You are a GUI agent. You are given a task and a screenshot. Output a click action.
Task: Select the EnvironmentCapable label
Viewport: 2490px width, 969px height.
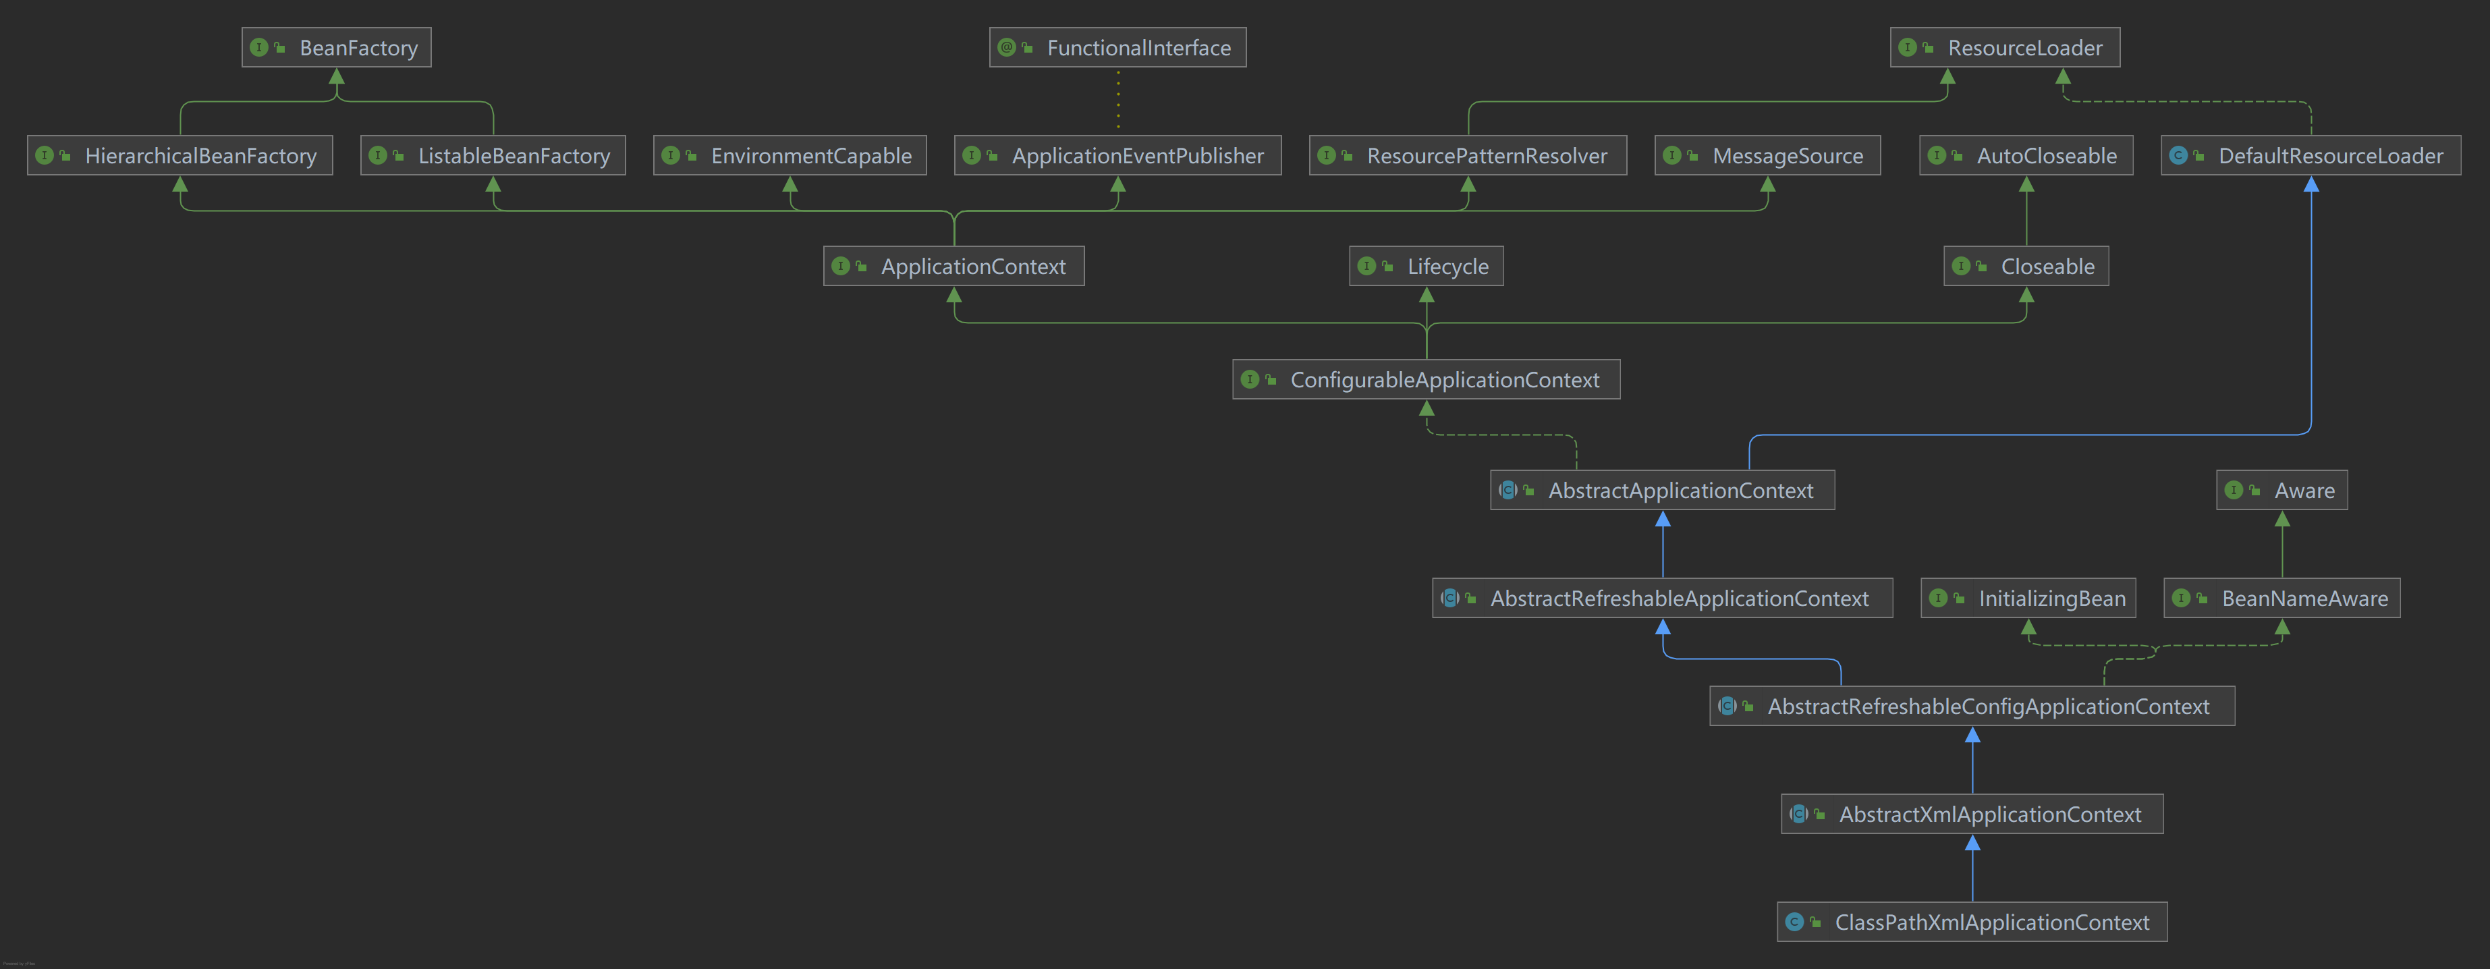(811, 157)
